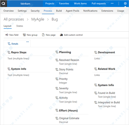Select the Layout tab
This screenshot has width=129, height=125.
pos(7,26)
